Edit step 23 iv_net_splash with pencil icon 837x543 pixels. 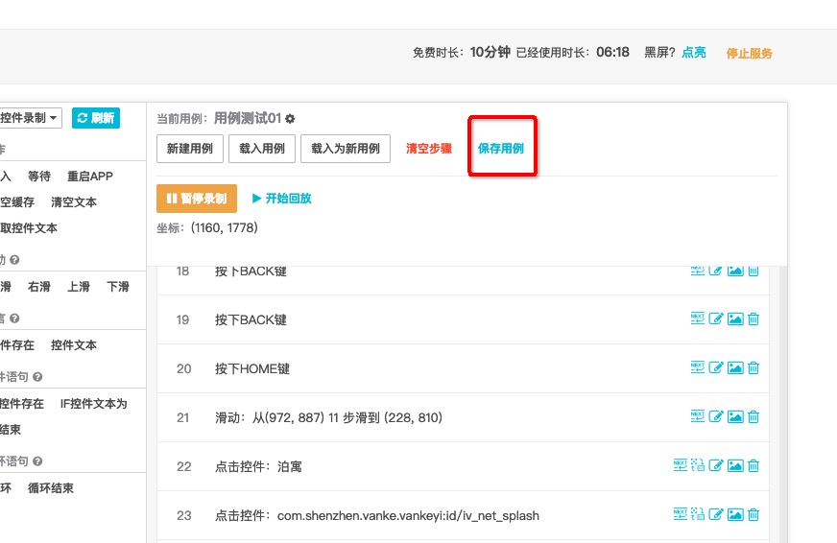click(716, 514)
